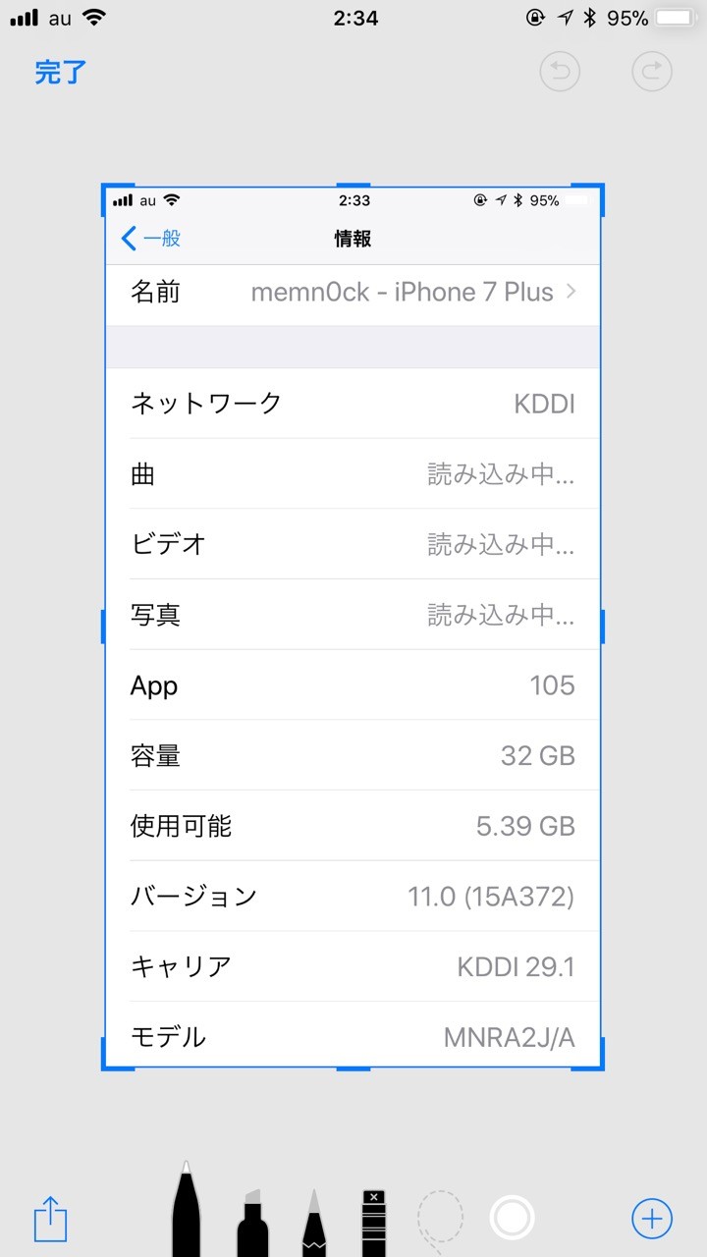
Task: Select the pencil drawing tool
Action: [313, 1222]
